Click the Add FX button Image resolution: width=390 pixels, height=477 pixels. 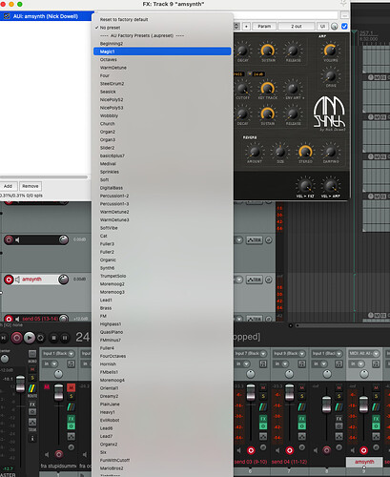pyautogui.click(x=9, y=186)
